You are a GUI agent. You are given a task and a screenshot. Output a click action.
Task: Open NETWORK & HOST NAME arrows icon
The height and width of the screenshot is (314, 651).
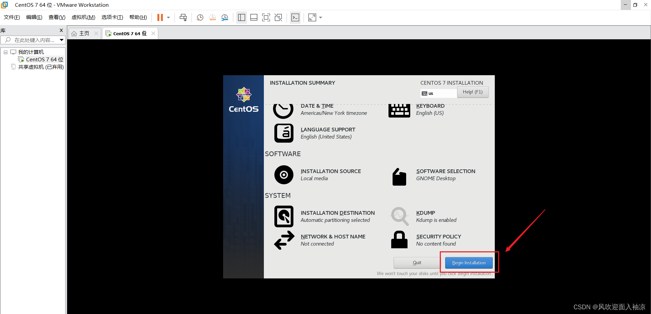(284, 240)
